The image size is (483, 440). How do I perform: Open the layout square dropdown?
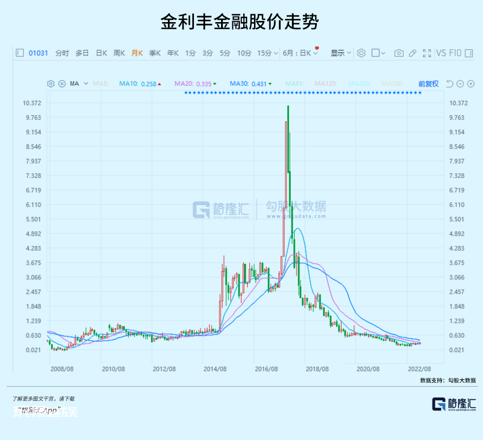[378, 53]
